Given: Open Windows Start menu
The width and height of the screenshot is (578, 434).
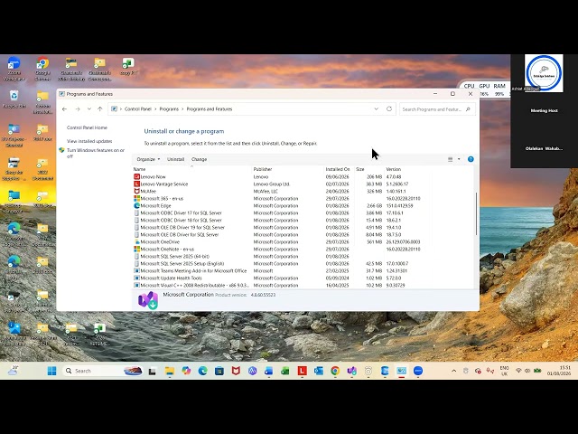Looking at the screenshot, I should (x=52, y=371).
